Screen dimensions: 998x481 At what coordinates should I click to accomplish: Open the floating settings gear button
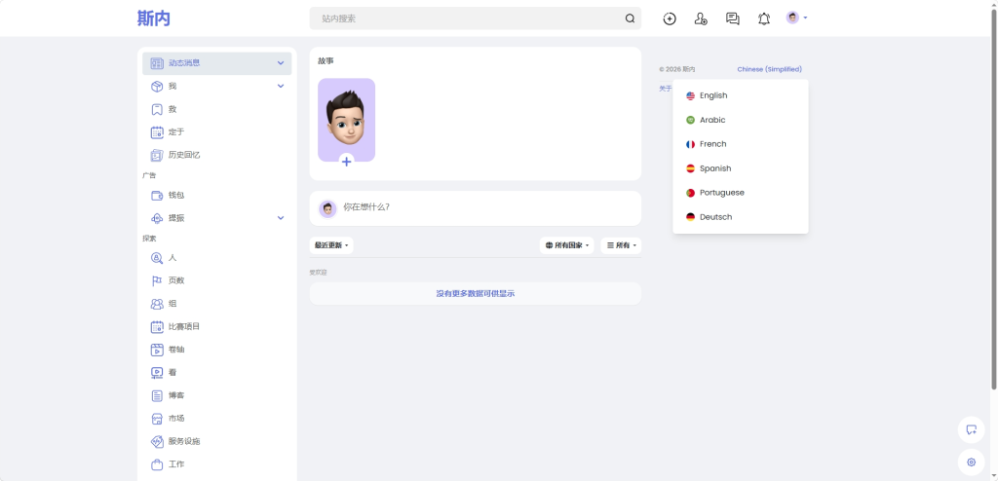click(972, 462)
